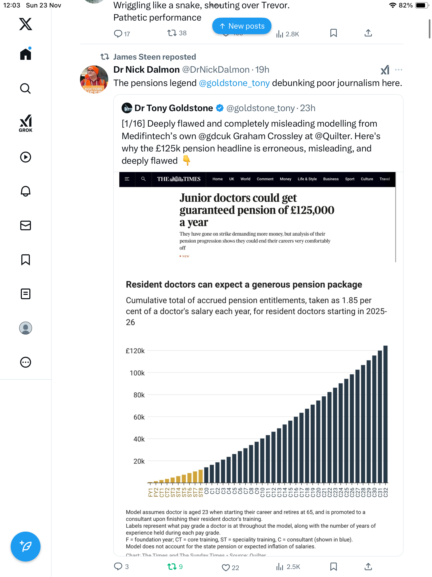Open the Notifications bell icon
The width and height of the screenshot is (432, 577).
(x=26, y=191)
